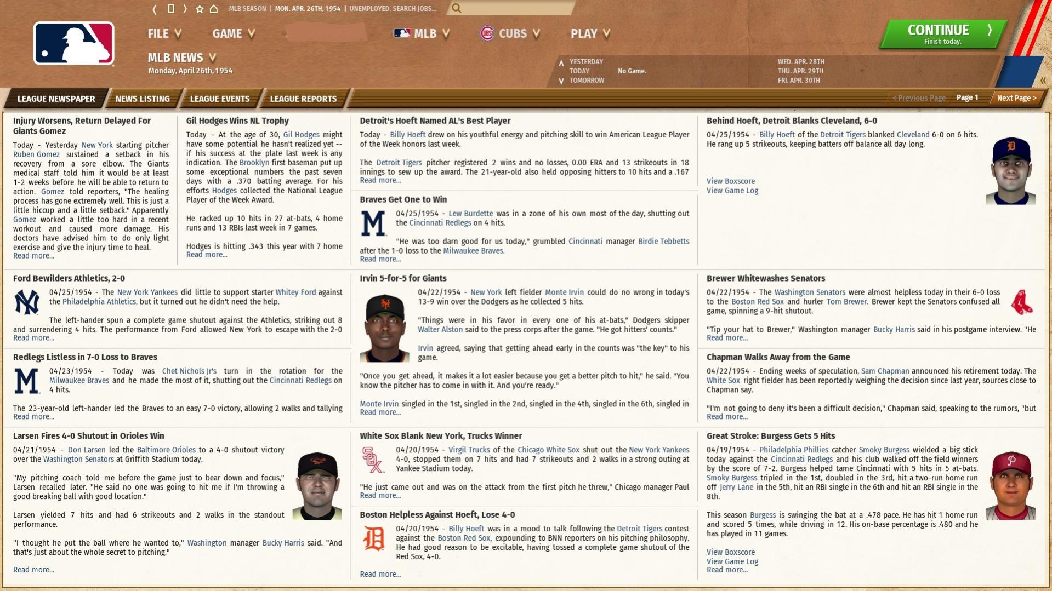Image resolution: width=1052 pixels, height=591 pixels.
Task: Open Sam Chapman player link
Action: pyautogui.click(x=885, y=371)
